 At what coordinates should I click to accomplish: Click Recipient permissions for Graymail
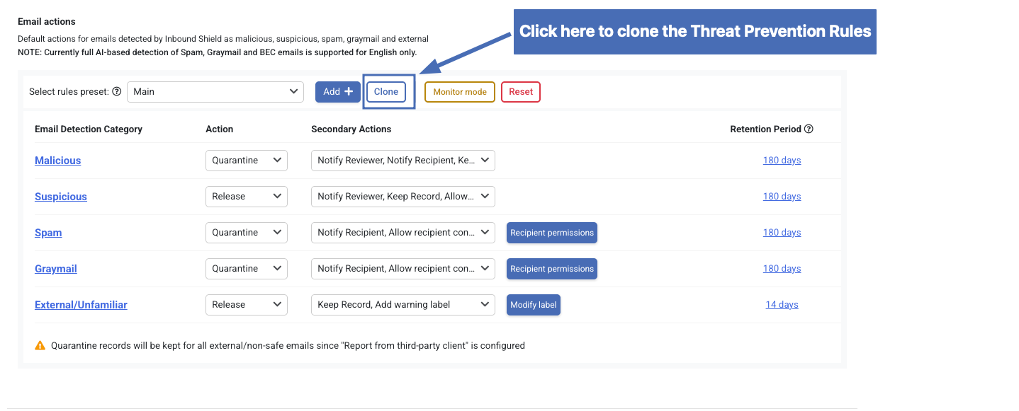552,269
